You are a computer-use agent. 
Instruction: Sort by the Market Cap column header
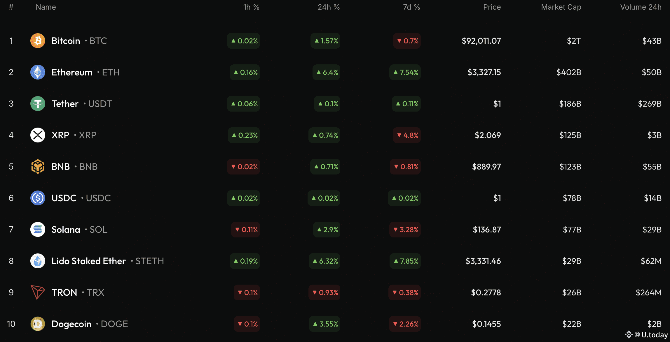pos(561,7)
